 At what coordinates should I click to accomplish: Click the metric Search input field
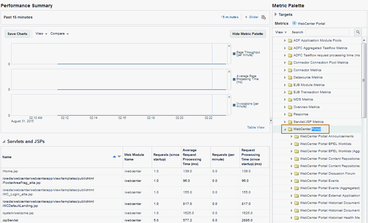click(327, 32)
